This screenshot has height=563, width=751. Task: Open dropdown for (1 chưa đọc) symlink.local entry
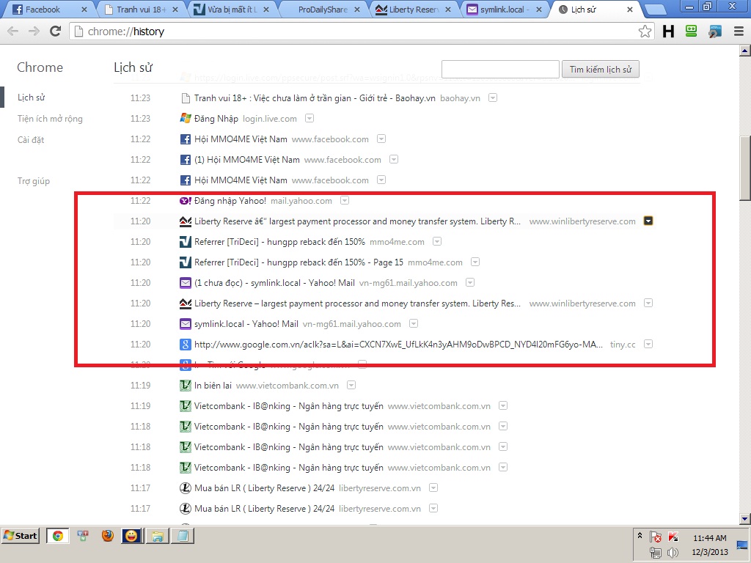[470, 282]
